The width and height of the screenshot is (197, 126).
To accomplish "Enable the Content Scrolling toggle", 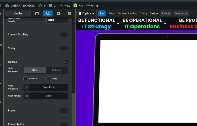I will click(x=64, y=34).
